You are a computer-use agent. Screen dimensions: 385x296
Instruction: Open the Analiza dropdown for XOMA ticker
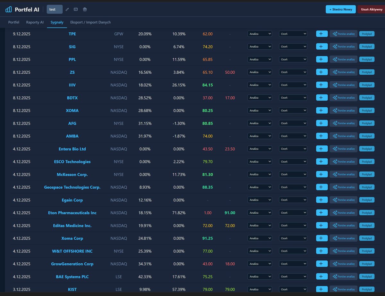(x=260, y=111)
